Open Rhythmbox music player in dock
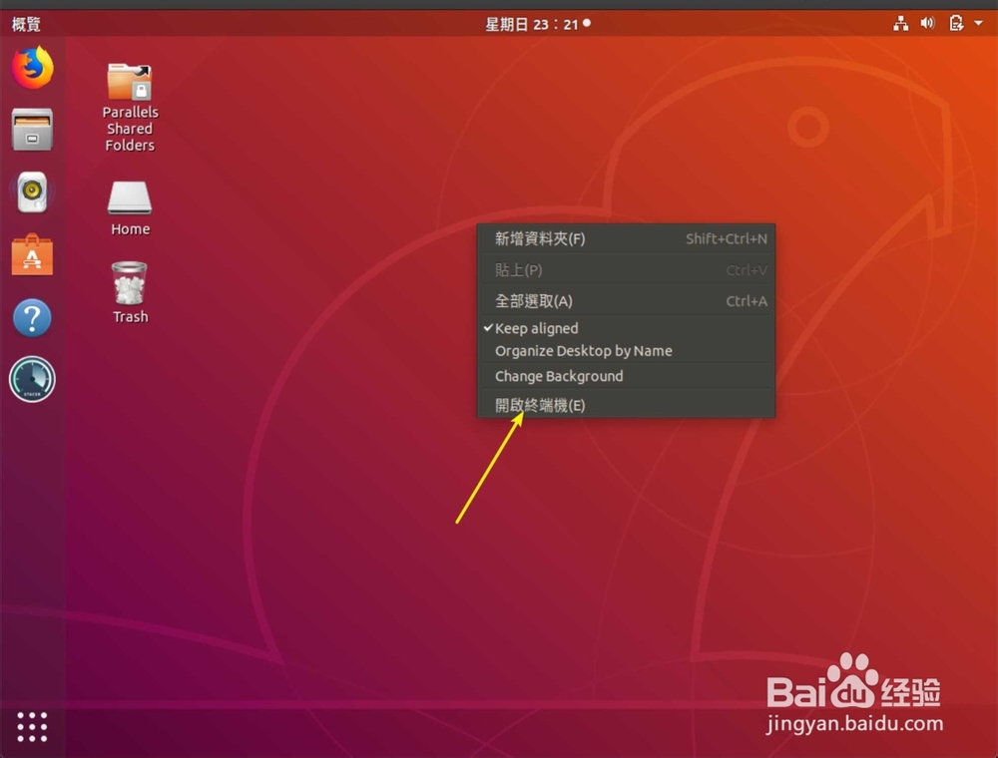 pos(32,191)
